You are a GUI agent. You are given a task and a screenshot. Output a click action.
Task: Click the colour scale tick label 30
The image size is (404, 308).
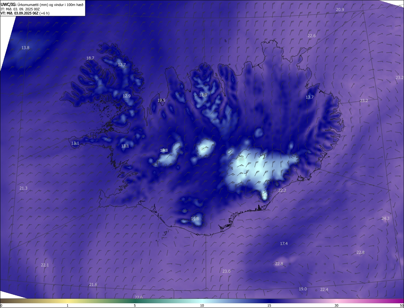(x=336, y=306)
